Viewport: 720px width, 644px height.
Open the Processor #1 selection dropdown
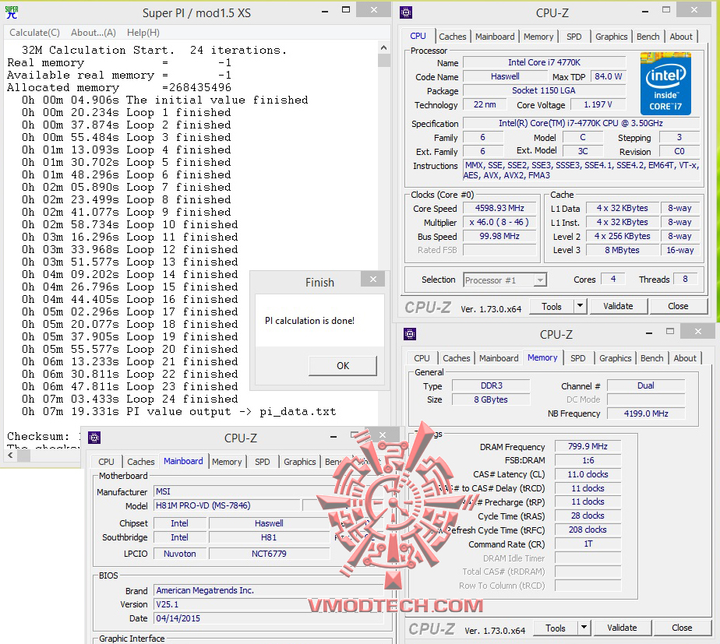505,280
